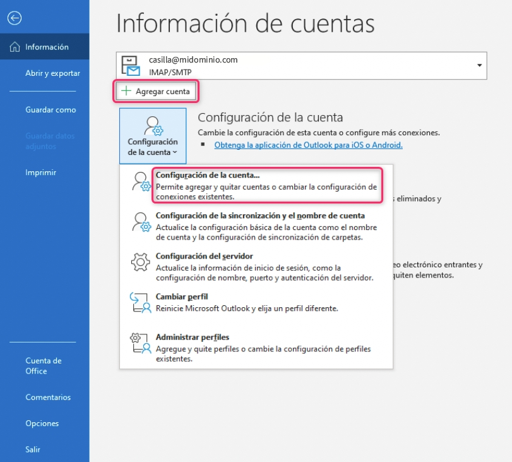Click the mailbox account icon

pos(131,66)
